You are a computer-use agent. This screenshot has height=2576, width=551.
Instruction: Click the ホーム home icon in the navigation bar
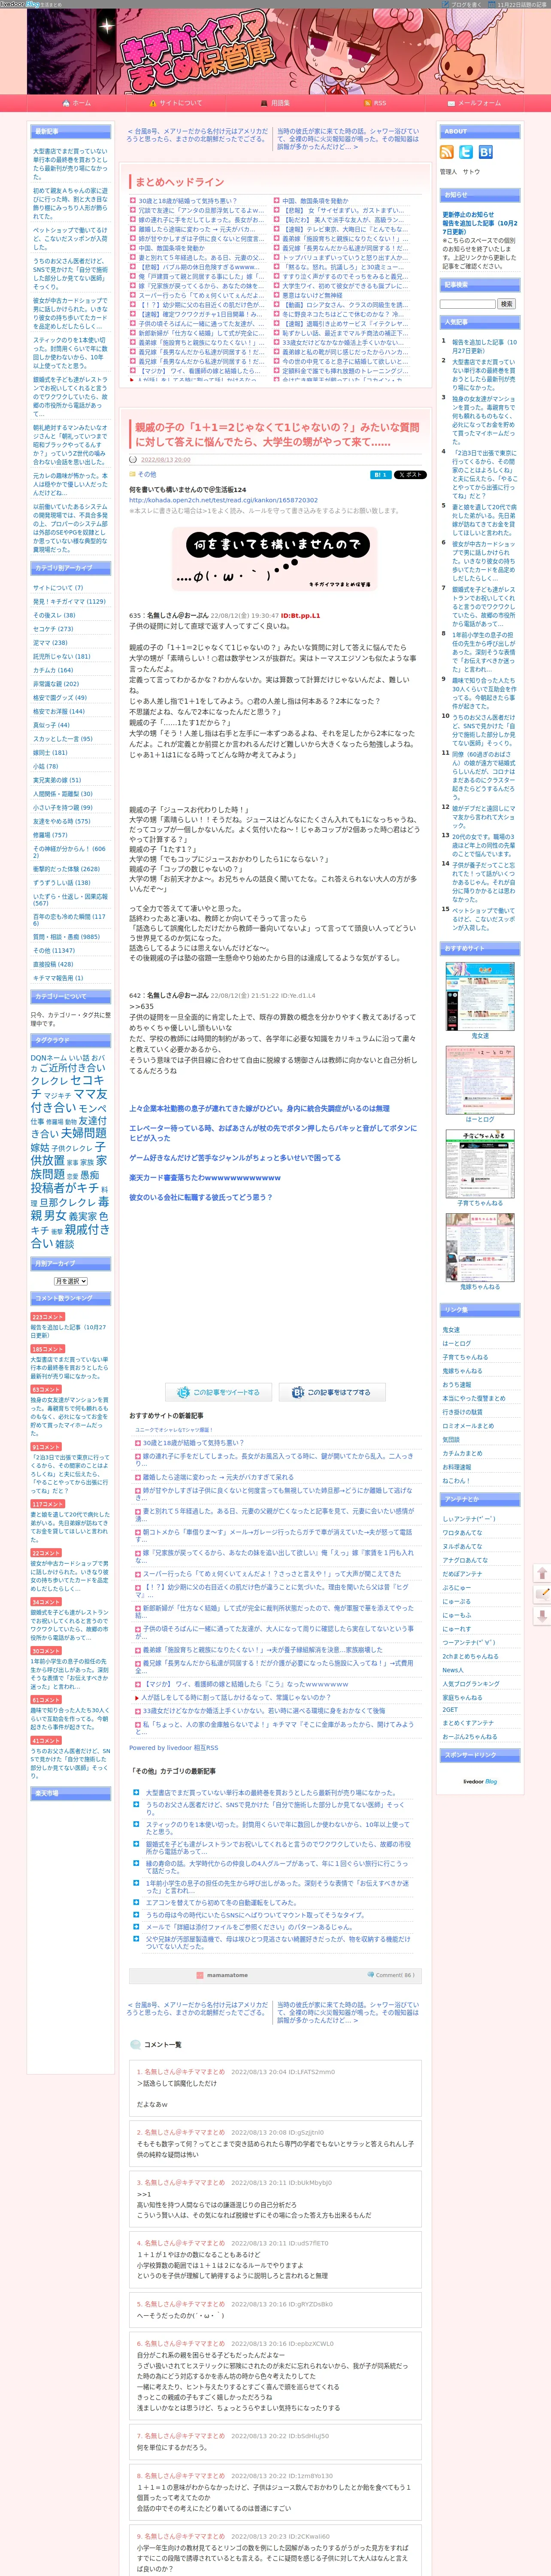[66, 103]
